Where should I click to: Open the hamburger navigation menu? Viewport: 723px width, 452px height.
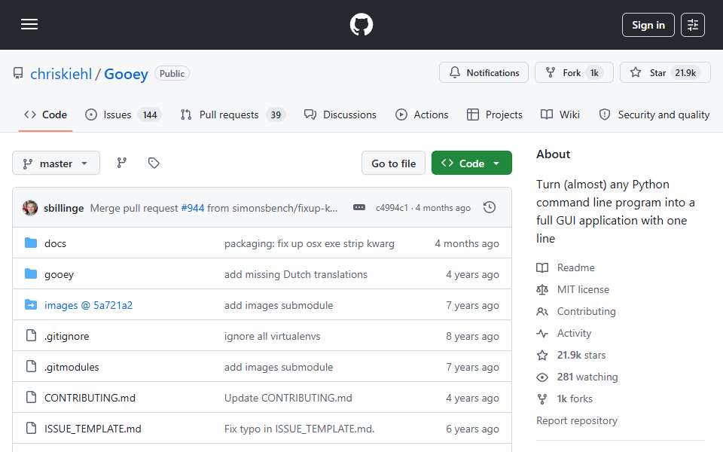click(29, 24)
